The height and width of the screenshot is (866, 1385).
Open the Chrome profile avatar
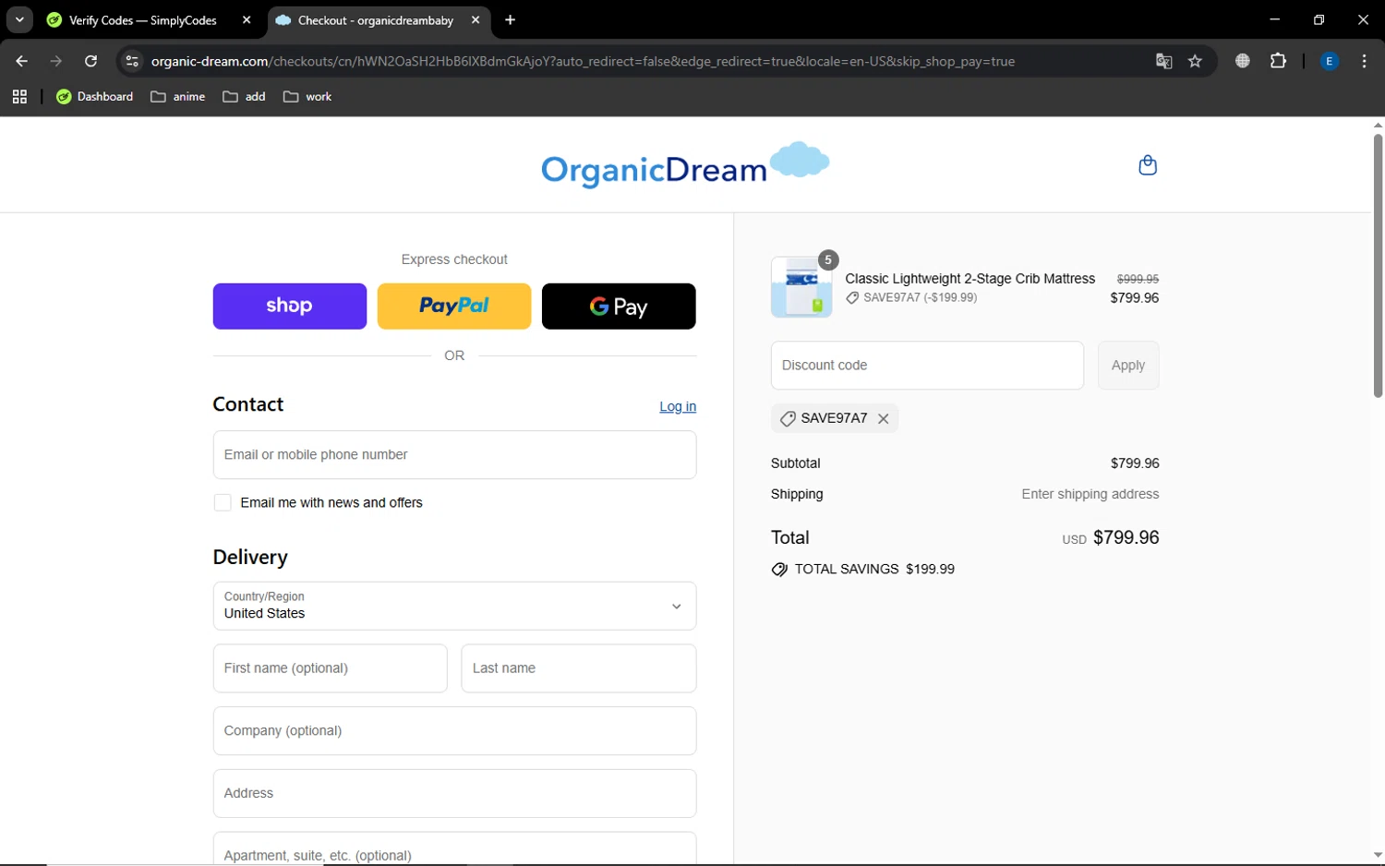pyautogui.click(x=1330, y=61)
